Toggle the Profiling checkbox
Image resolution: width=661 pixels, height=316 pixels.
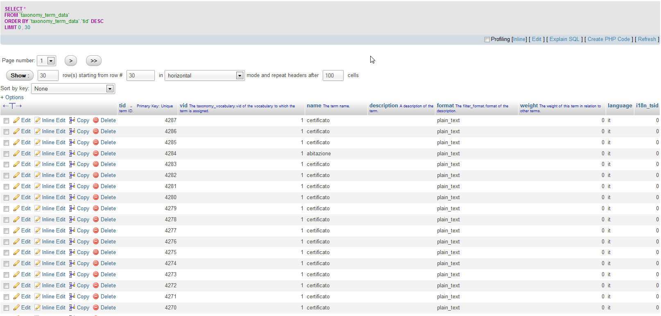click(x=487, y=39)
